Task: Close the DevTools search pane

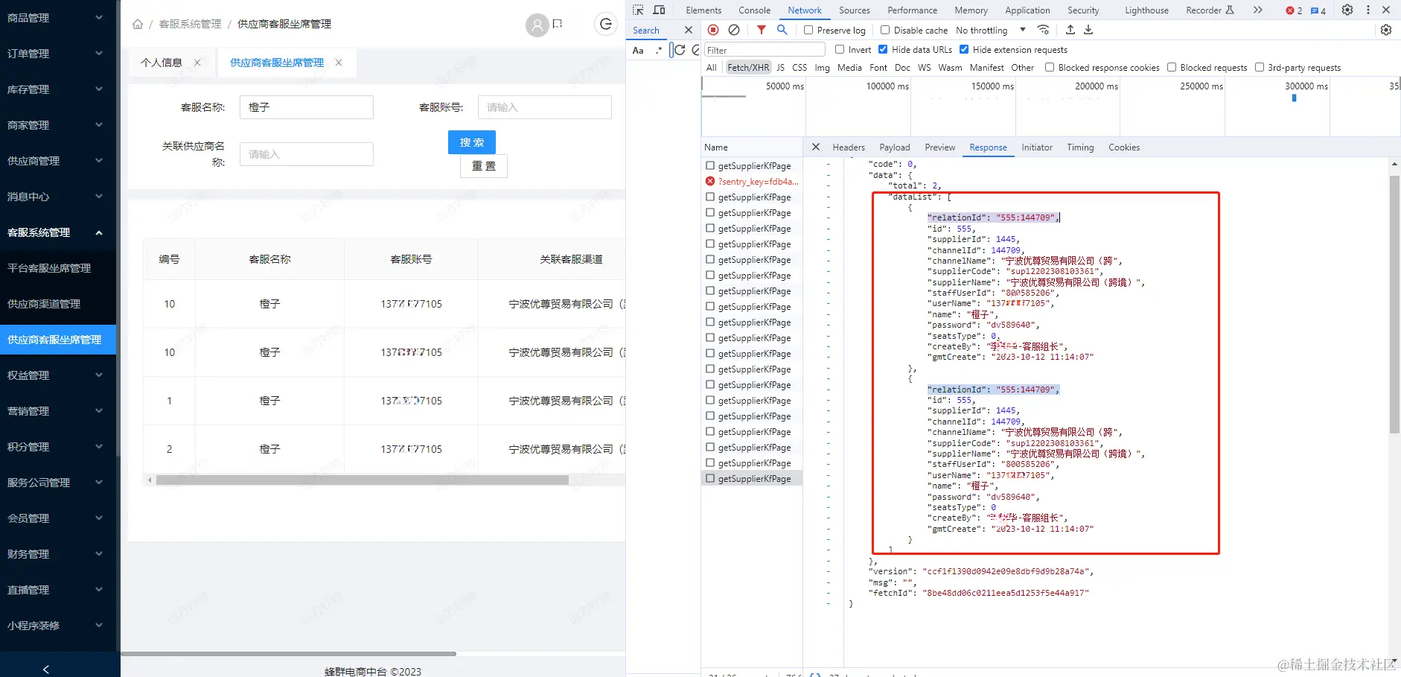Action: 688,30
